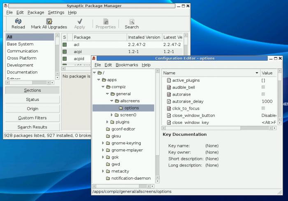
Task: Click the Mark All Upgrades icon
Action: click(49, 21)
